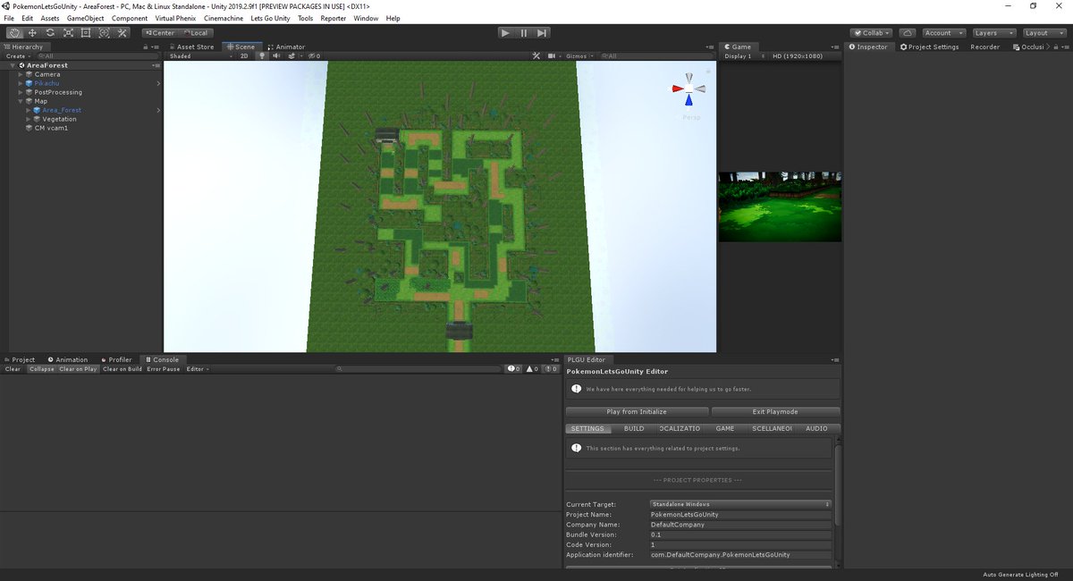
Task: Open Current Target Standalone Windows dropdown
Action: pyautogui.click(x=740, y=504)
